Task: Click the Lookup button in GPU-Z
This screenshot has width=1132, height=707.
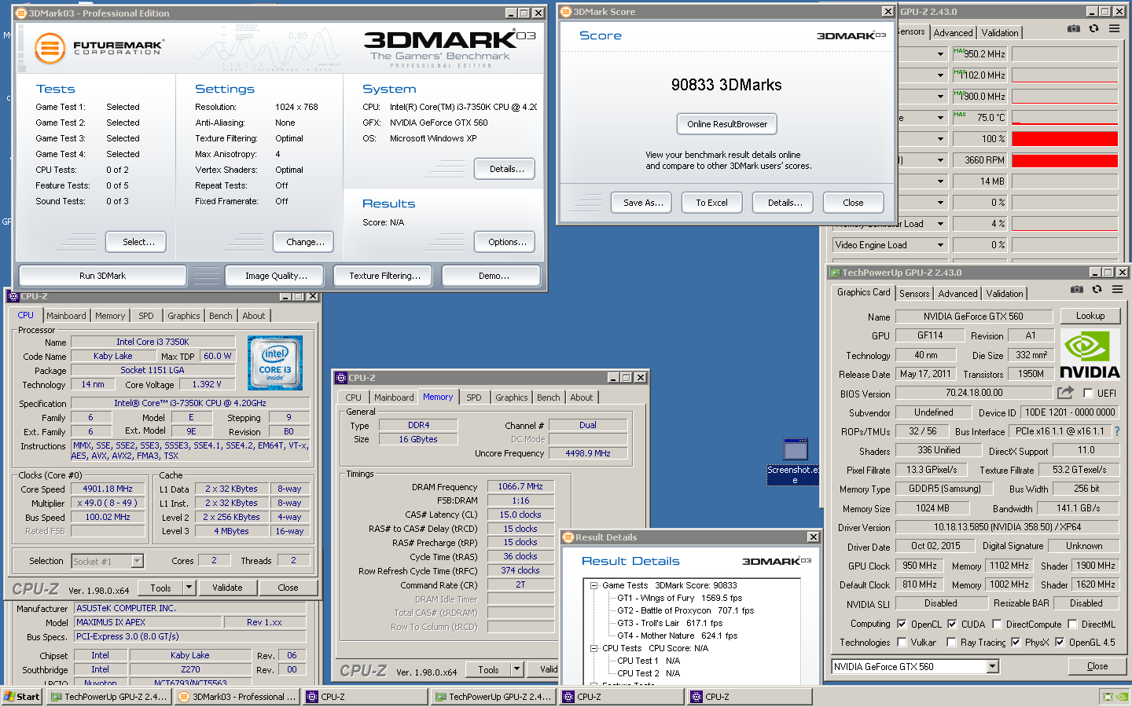Action: [x=1090, y=316]
